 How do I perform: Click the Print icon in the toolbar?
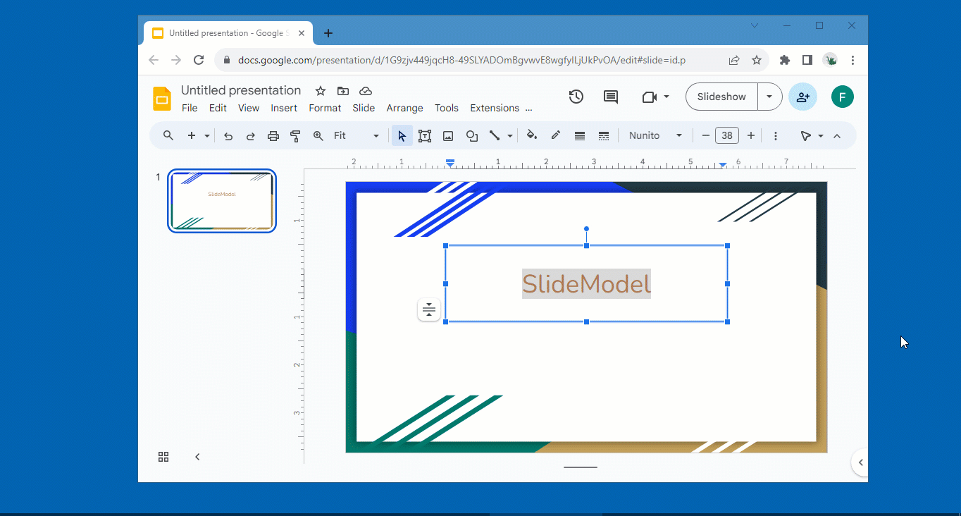pyautogui.click(x=273, y=135)
